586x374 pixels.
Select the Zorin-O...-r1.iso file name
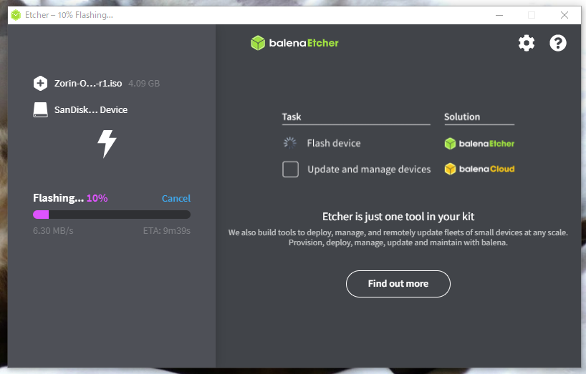click(88, 83)
